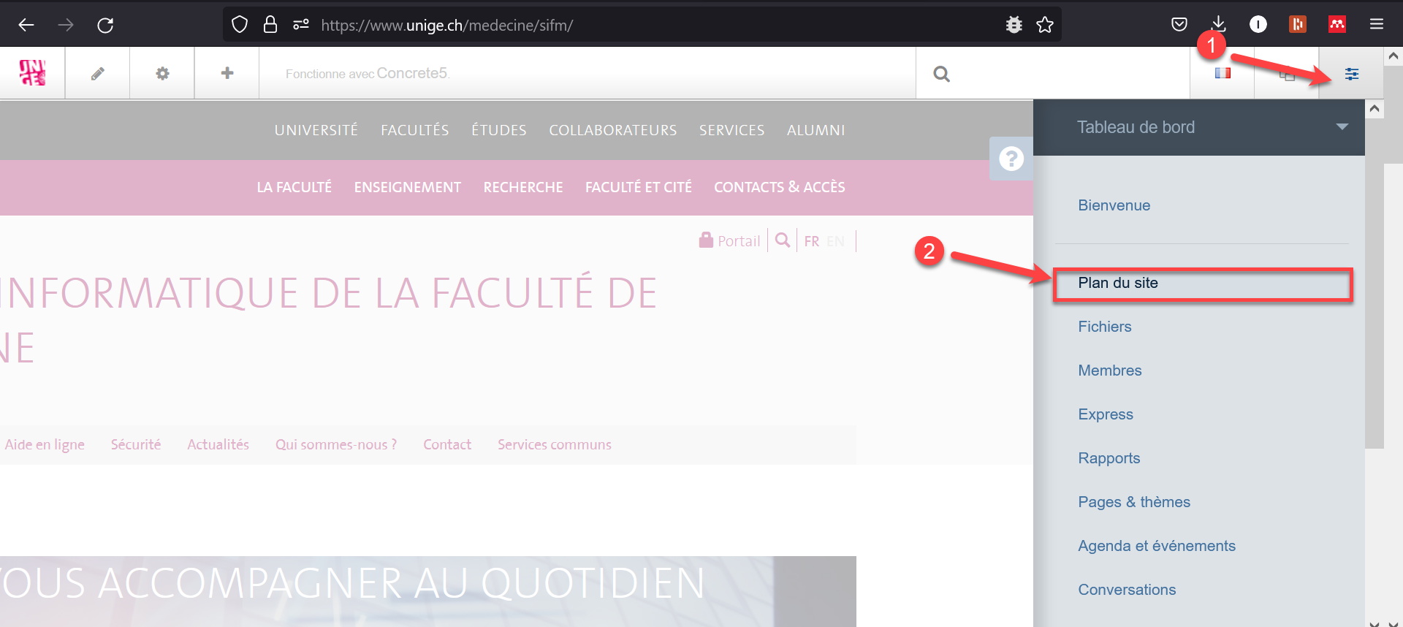Open Firefox downloads arrow icon
This screenshot has height=627, width=1403.
tap(1218, 25)
